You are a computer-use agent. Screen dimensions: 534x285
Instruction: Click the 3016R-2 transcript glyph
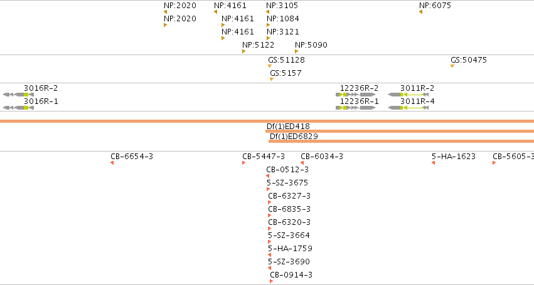pyautogui.click(x=18, y=95)
